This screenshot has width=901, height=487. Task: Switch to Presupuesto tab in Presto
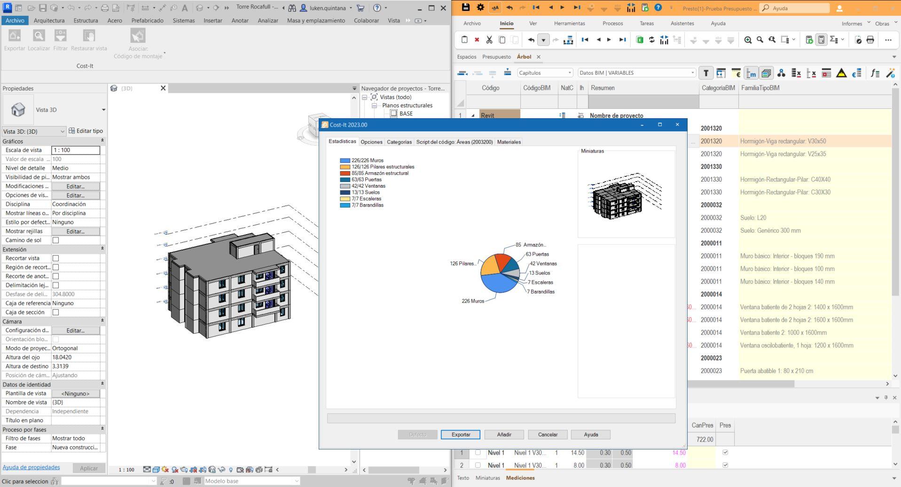click(x=496, y=57)
